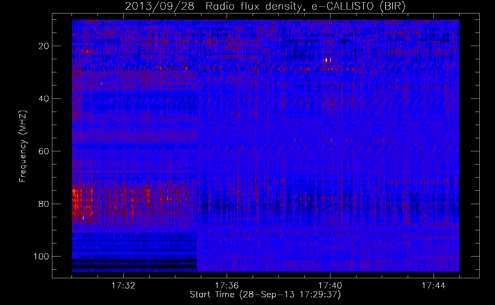Click the 'Start Time (28-Sep-13 17:29:37)' label
The image size is (495, 305).
click(x=265, y=295)
